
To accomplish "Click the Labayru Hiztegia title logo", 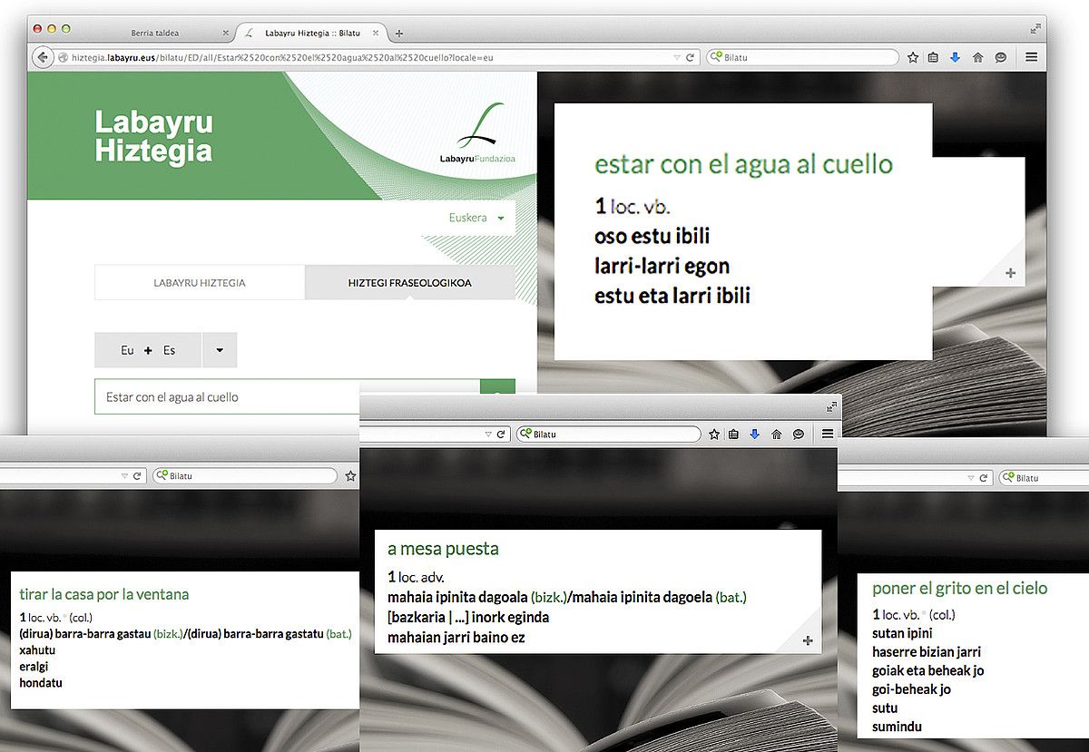I will click(153, 136).
